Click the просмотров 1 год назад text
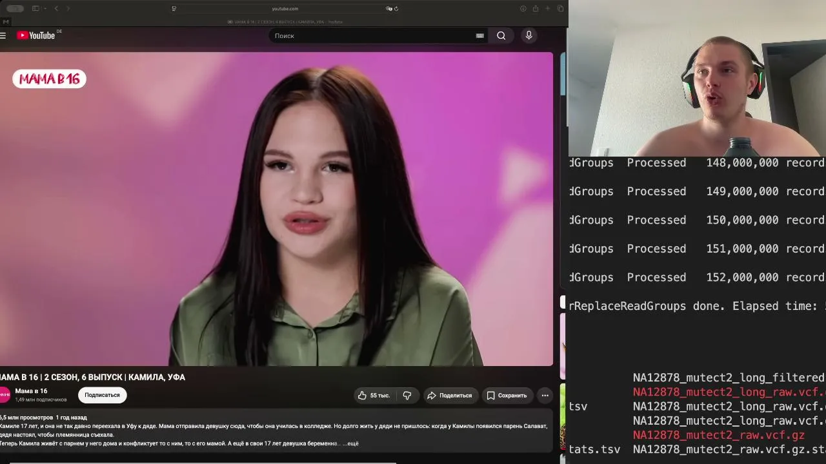The image size is (826, 464). [43, 418]
